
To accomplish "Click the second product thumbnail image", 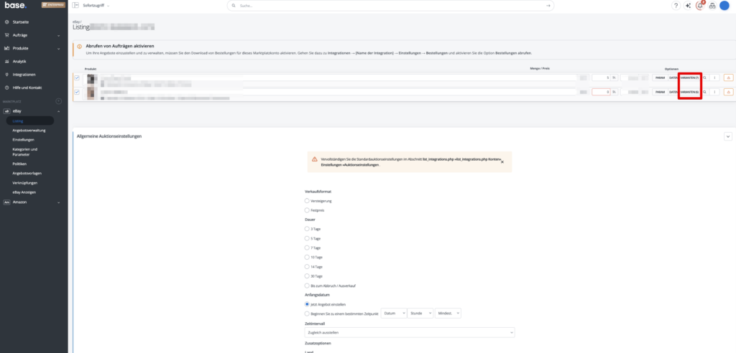I will (x=91, y=93).
